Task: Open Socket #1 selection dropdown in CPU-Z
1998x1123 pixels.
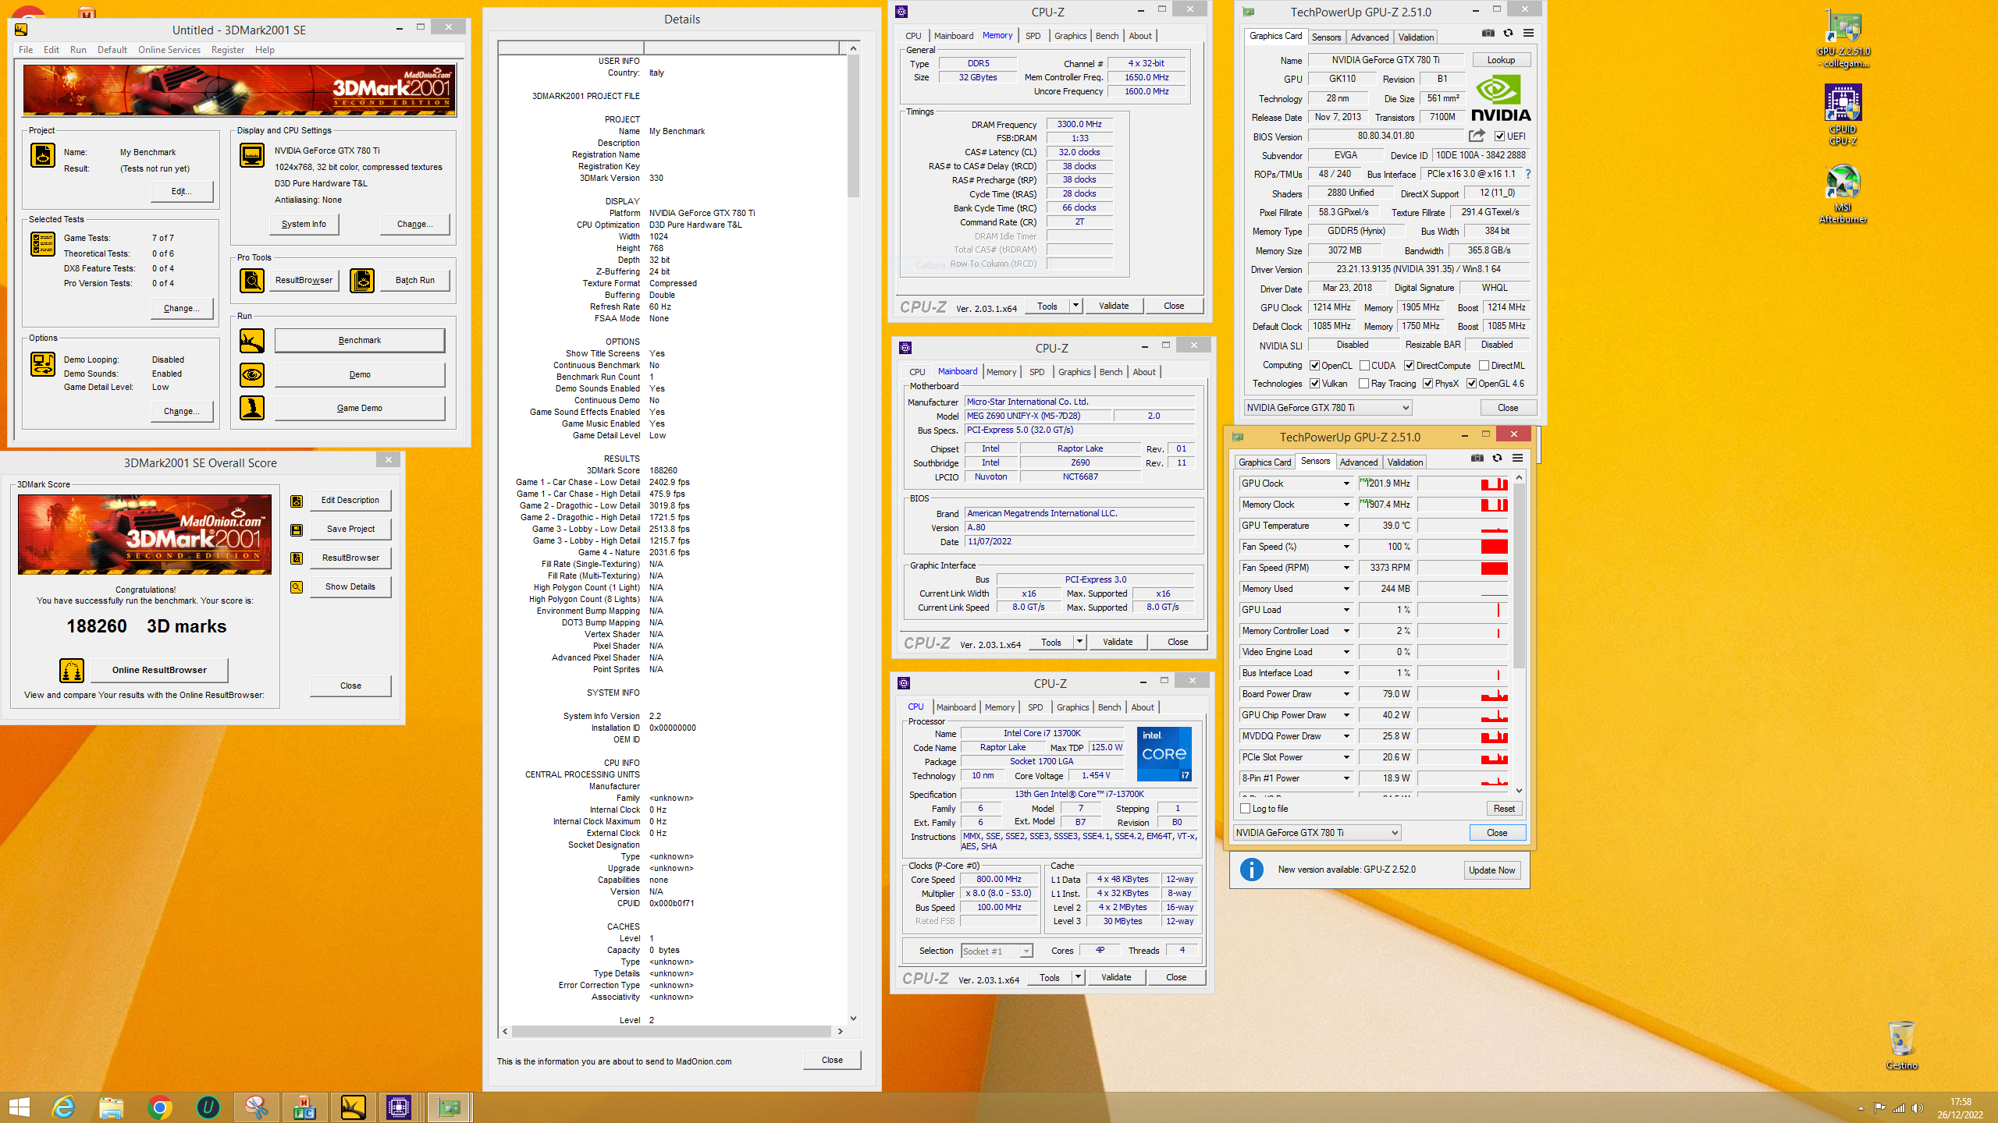Action: tap(997, 951)
